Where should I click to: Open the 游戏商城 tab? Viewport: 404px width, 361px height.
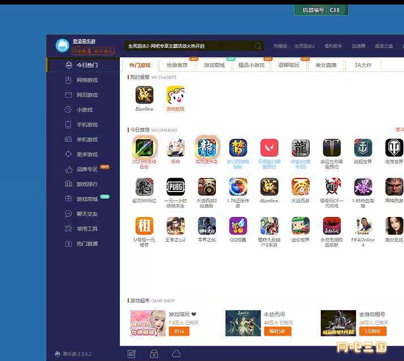pyautogui.click(x=214, y=65)
